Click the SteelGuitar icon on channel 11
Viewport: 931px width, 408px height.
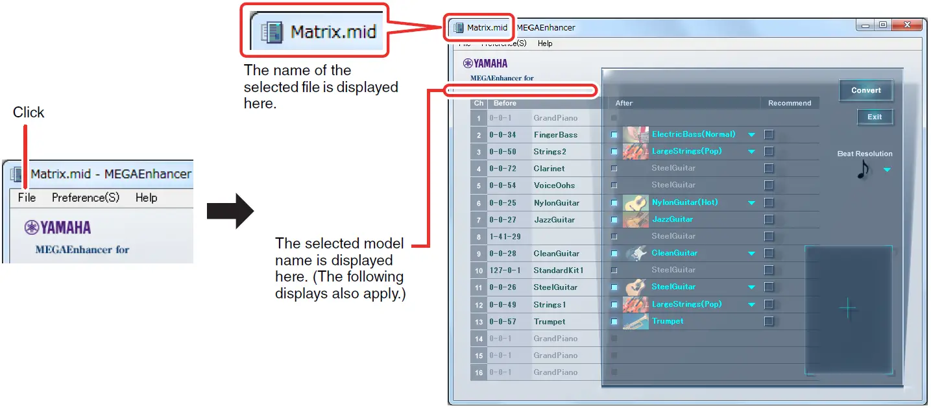click(x=636, y=287)
